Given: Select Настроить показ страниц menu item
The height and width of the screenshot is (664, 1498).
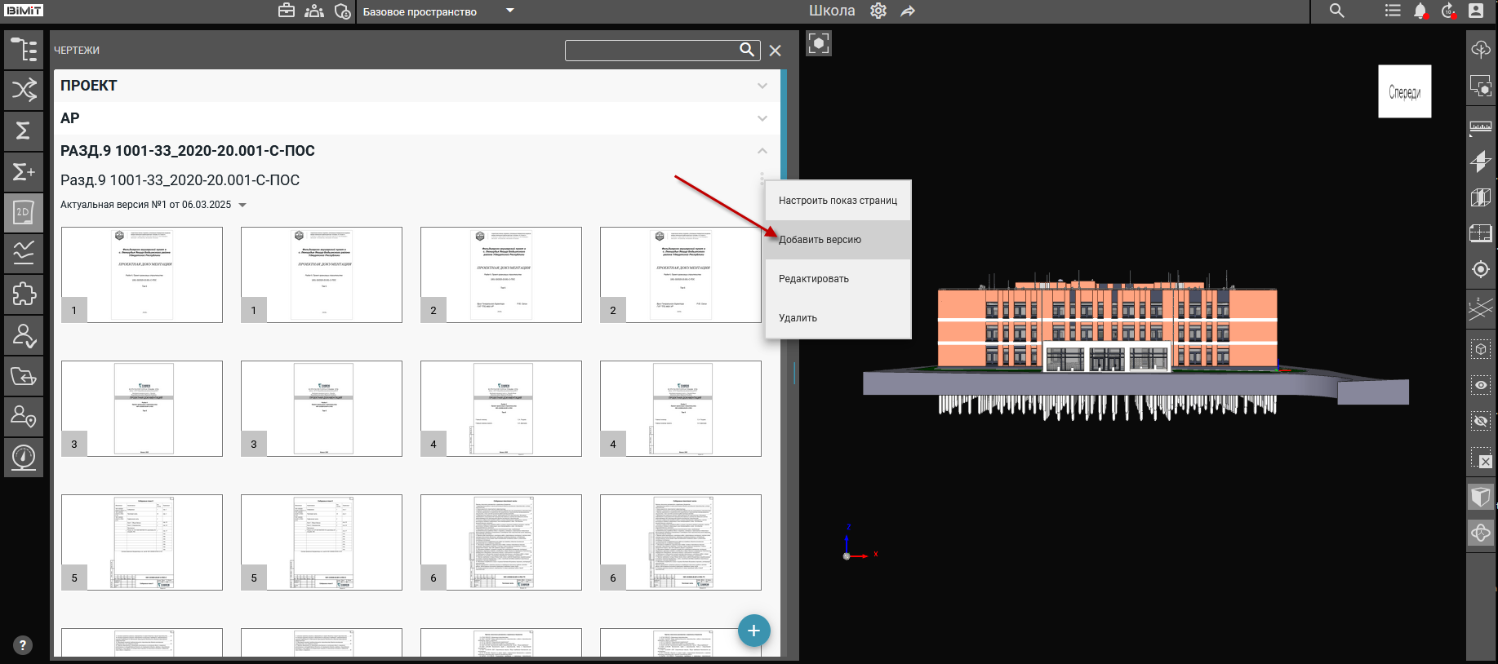Looking at the screenshot, I should point(838,201).
